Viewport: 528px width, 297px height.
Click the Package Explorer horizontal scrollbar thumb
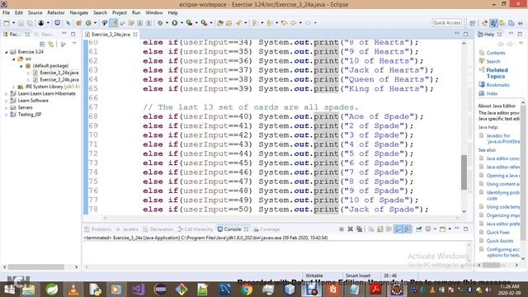(36, 266)
